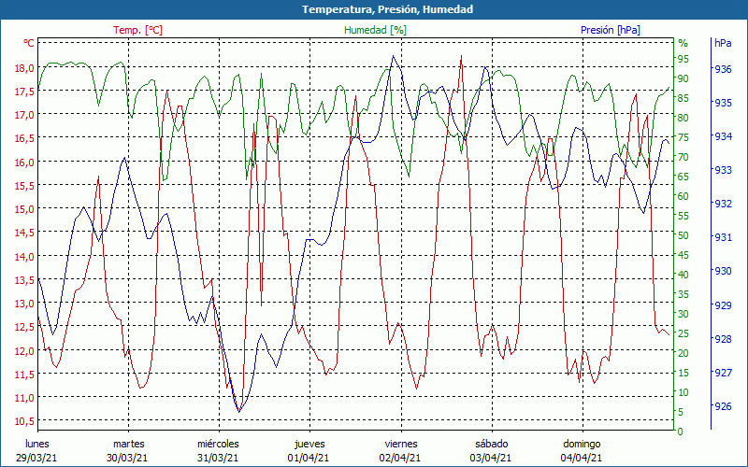This screenshot has height=467, width=748.
Task: Click the '°C' unit label on the temperature axis
Action: pos(29,43)
